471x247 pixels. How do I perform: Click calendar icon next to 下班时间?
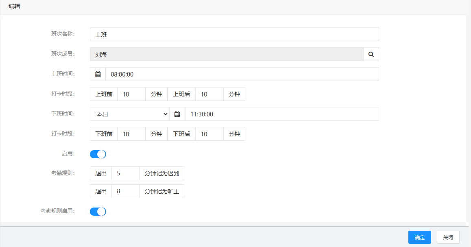pyautogui.click(x=177, y=114)
